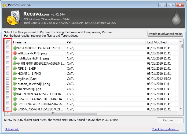Click version text v1.42.544

pos(58,14)
